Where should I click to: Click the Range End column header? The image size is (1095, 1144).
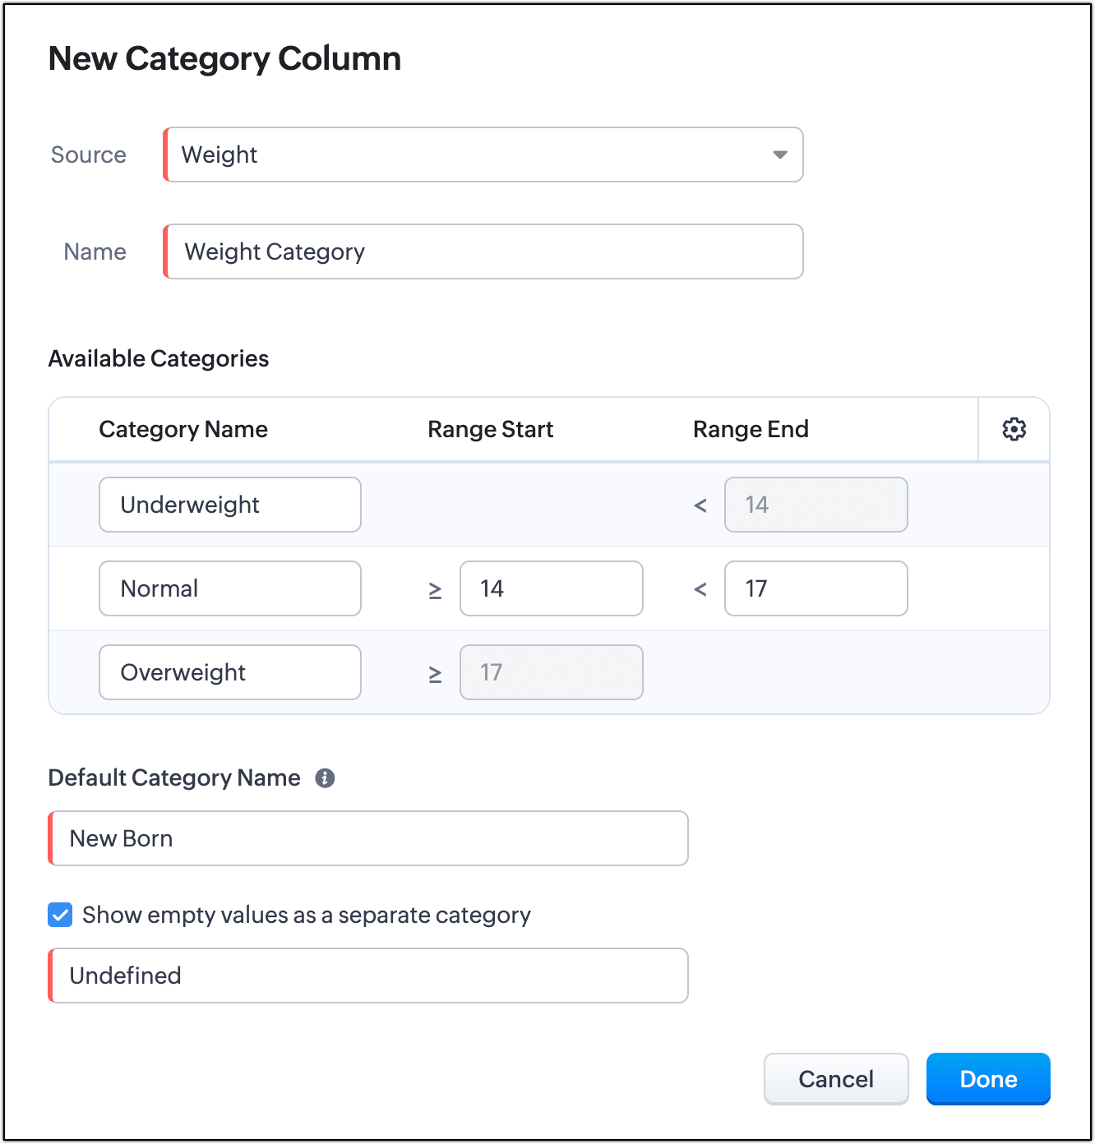[751, 429]
